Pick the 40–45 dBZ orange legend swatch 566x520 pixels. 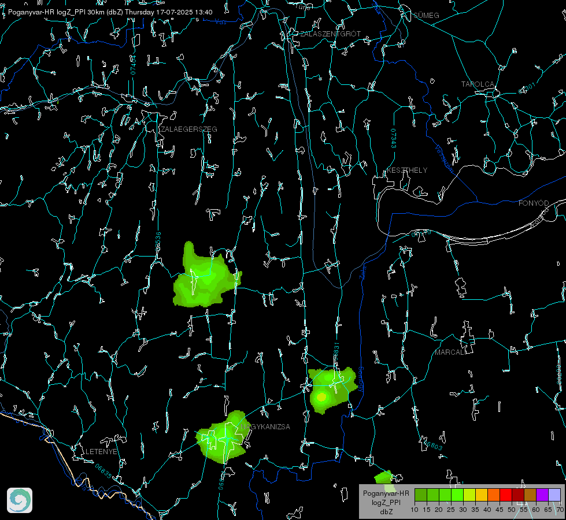[494, 495]
